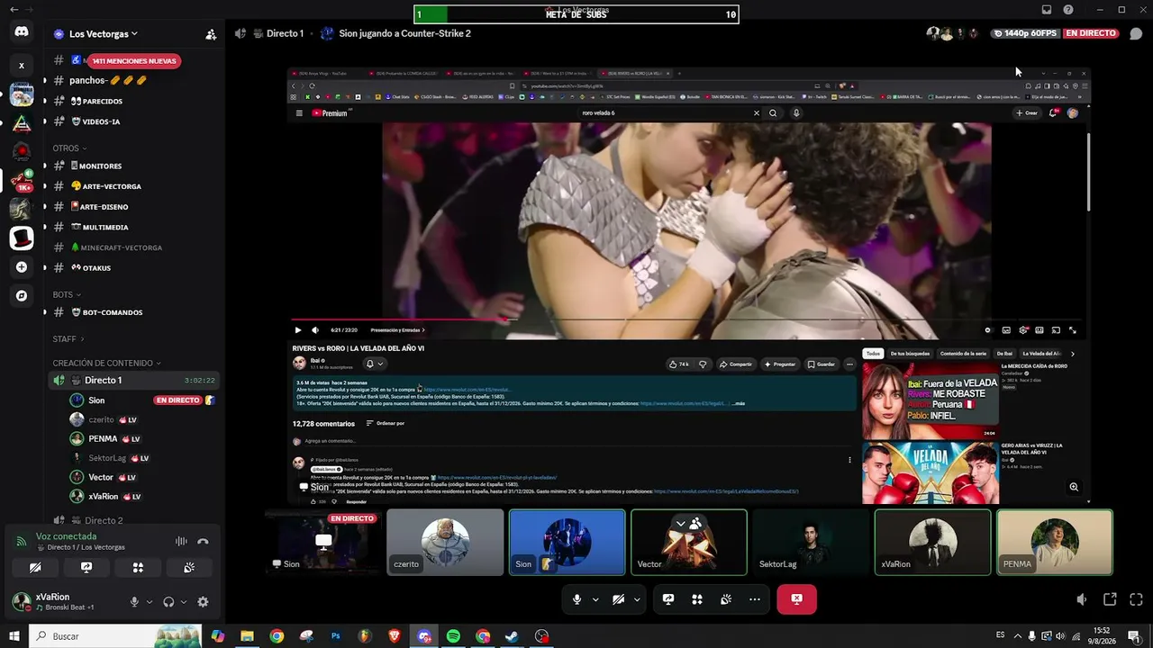
Task: Share your screen from voice connected panel
Action: 86,568
